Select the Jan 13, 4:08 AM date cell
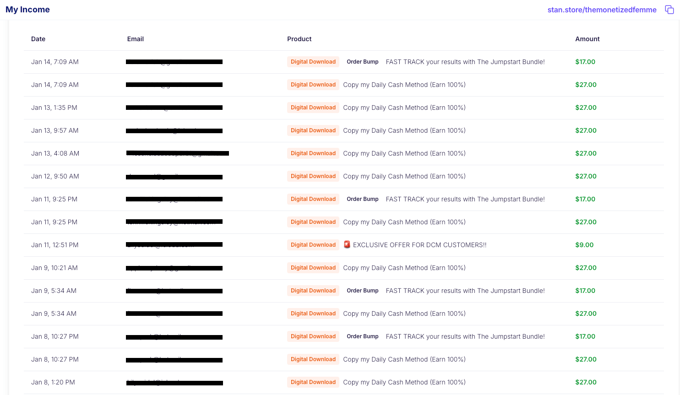 coord(55,153)
